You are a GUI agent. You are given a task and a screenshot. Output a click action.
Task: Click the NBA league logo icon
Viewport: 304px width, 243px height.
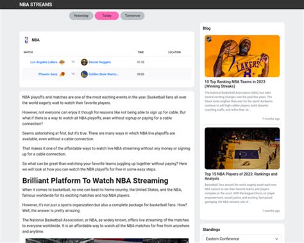pyautogui.click(x=26, y=40)
